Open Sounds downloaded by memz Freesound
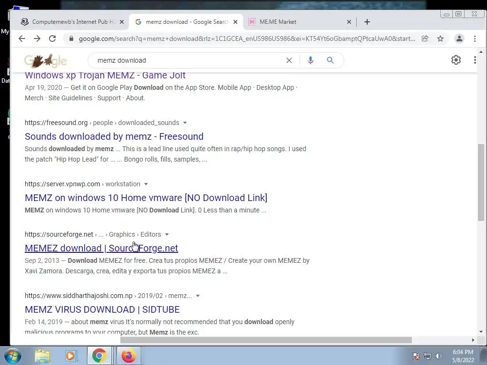Screen dimensions: 487x365 pyautogui.click(x=114, y=136)
